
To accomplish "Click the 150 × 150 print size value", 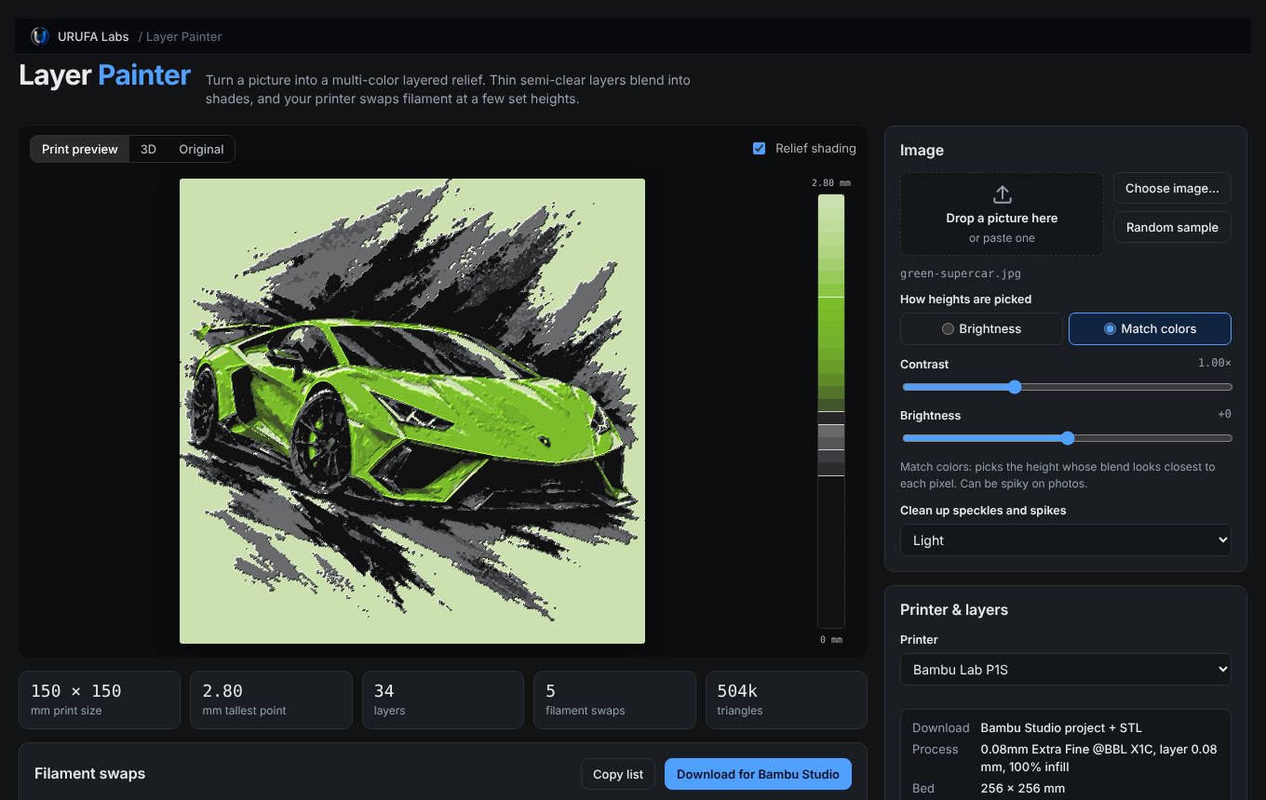I will click(x=76, y=691).
